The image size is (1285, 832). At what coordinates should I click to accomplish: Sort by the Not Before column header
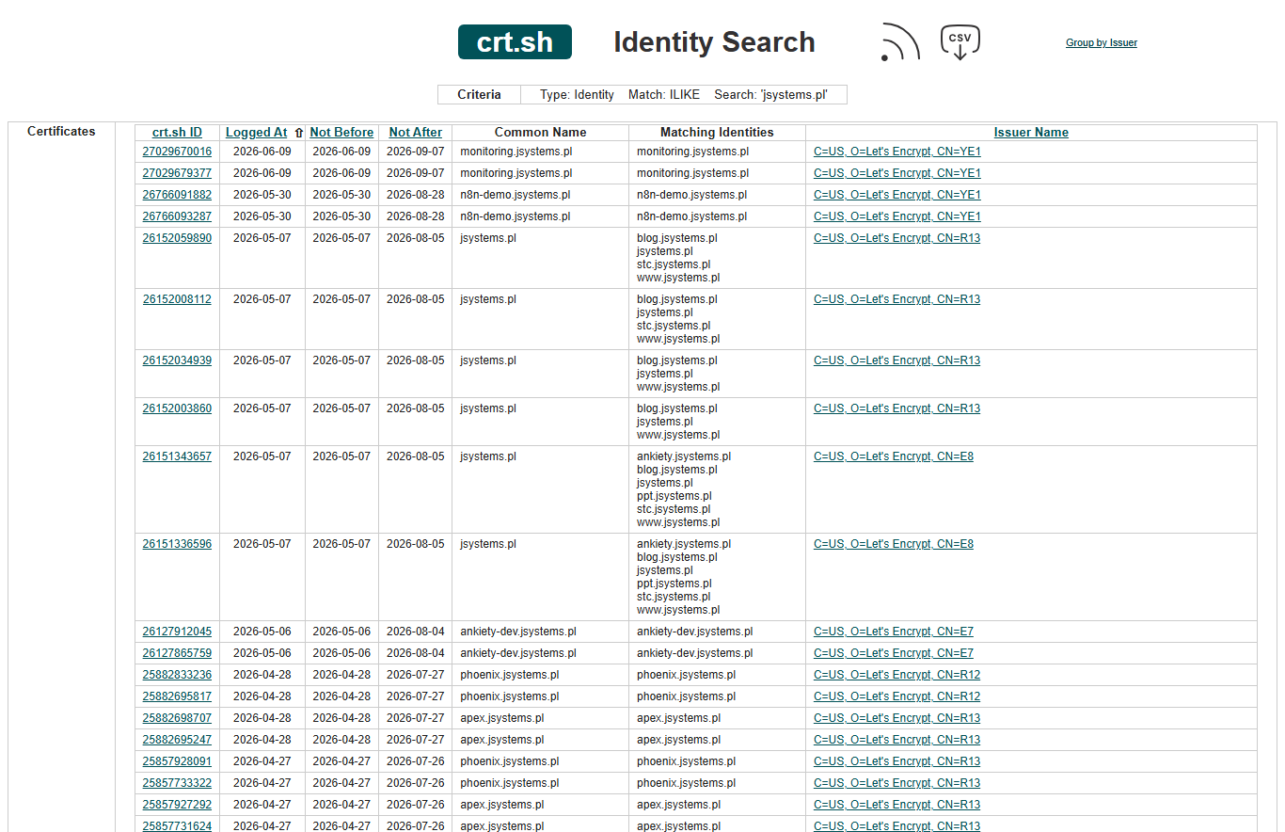click(x=341, y=133)
